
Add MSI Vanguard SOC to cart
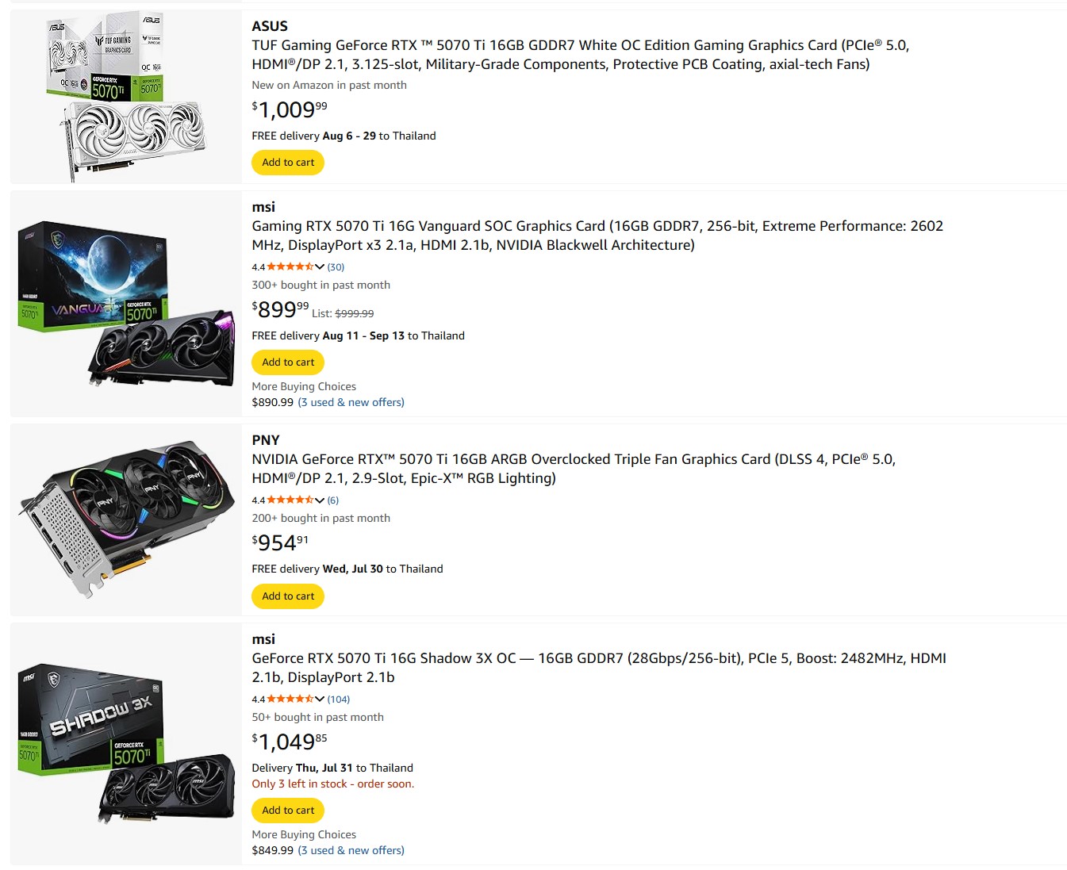pyautogui.click(x=288, y=362)
